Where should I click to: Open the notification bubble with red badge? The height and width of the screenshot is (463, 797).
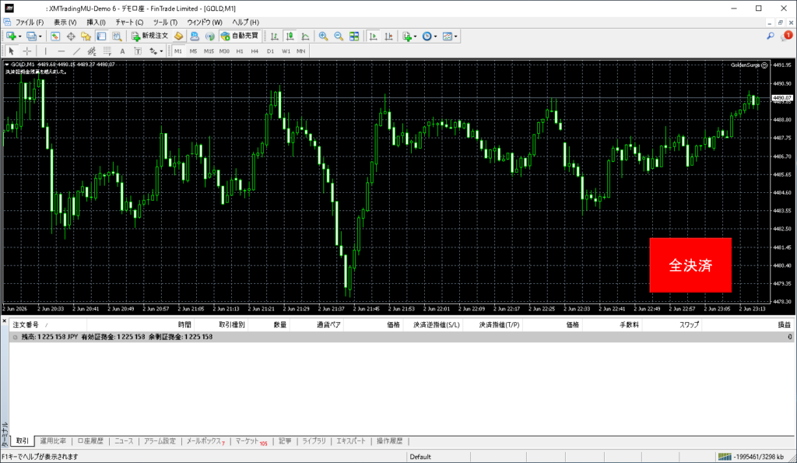786,36
